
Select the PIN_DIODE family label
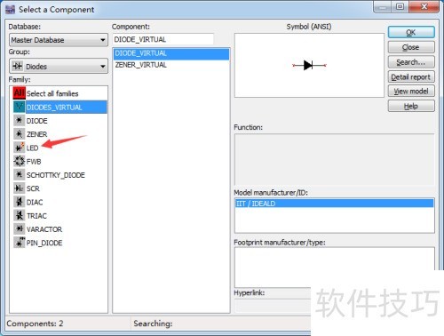point(44,243)
